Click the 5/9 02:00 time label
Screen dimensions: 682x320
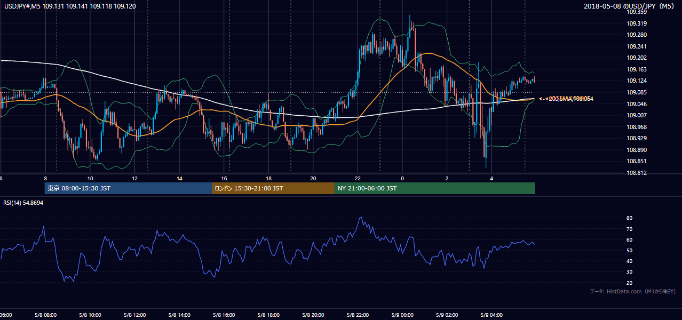[447, 315]
